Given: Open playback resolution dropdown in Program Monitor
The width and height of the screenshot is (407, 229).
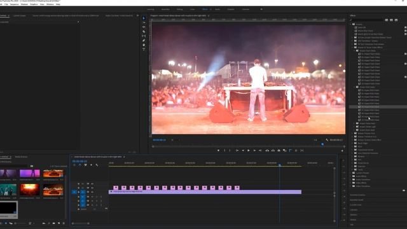Looking at the screenshot, I should pyautogui.click(x=316, y=140).
